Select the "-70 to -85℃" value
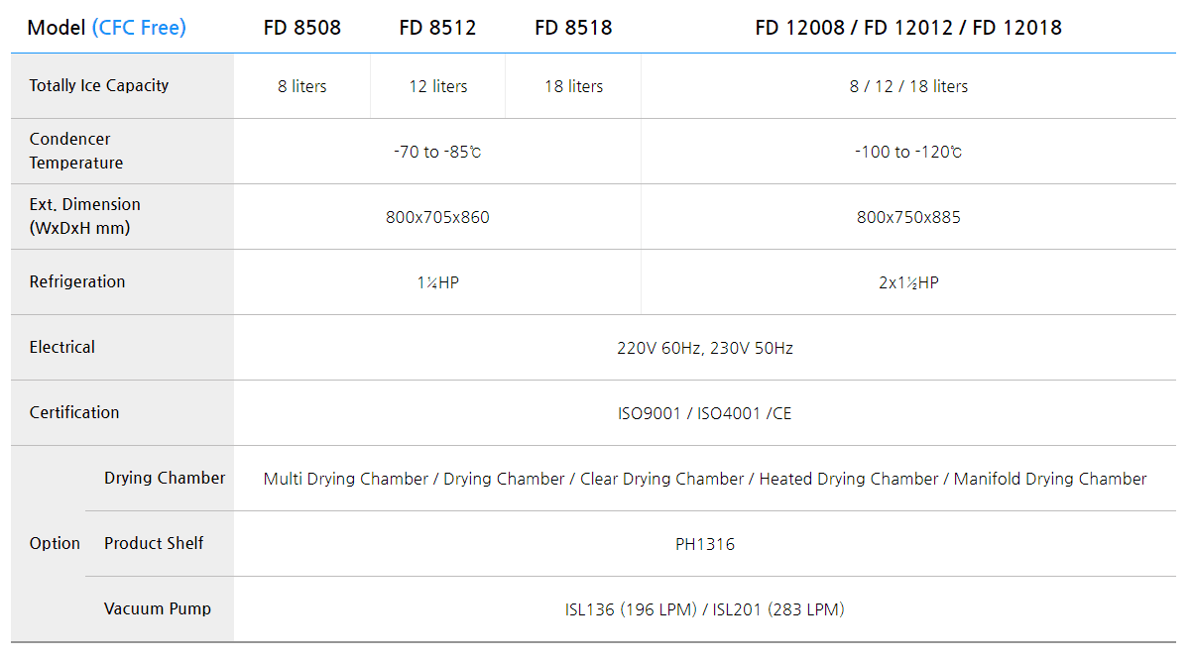 tap(437, 152)
